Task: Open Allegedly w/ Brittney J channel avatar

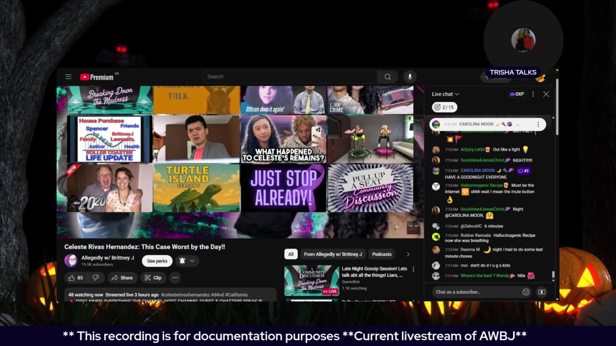Action: 71,260
